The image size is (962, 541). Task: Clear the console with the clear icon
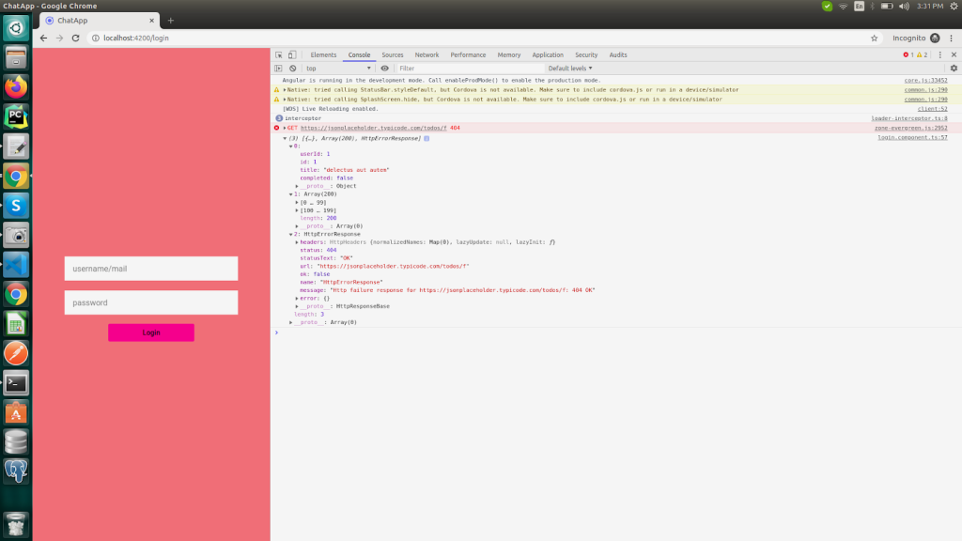click(292, 69)
